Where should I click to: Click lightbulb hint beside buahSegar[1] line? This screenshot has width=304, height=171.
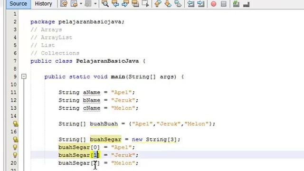[15, 155]
